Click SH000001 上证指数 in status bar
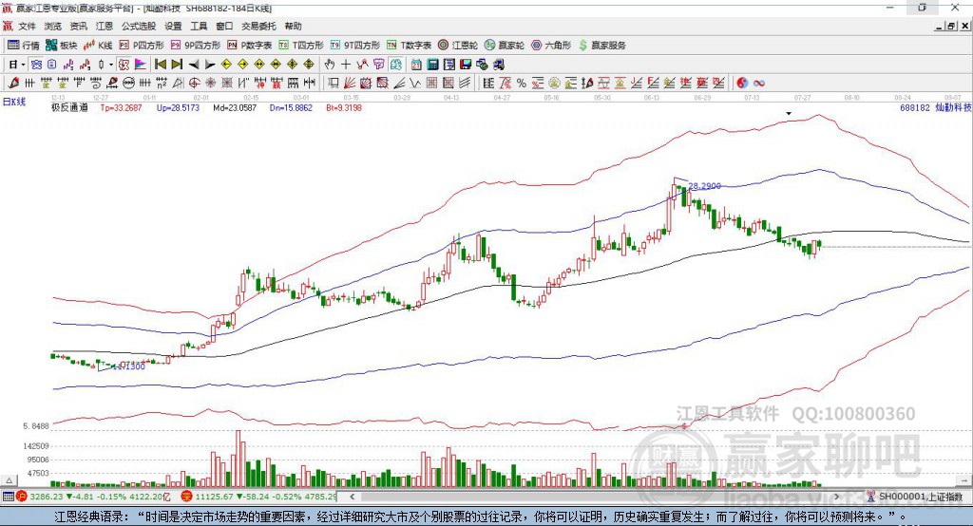This screenshot has height=526, width=973. [920, 497]
